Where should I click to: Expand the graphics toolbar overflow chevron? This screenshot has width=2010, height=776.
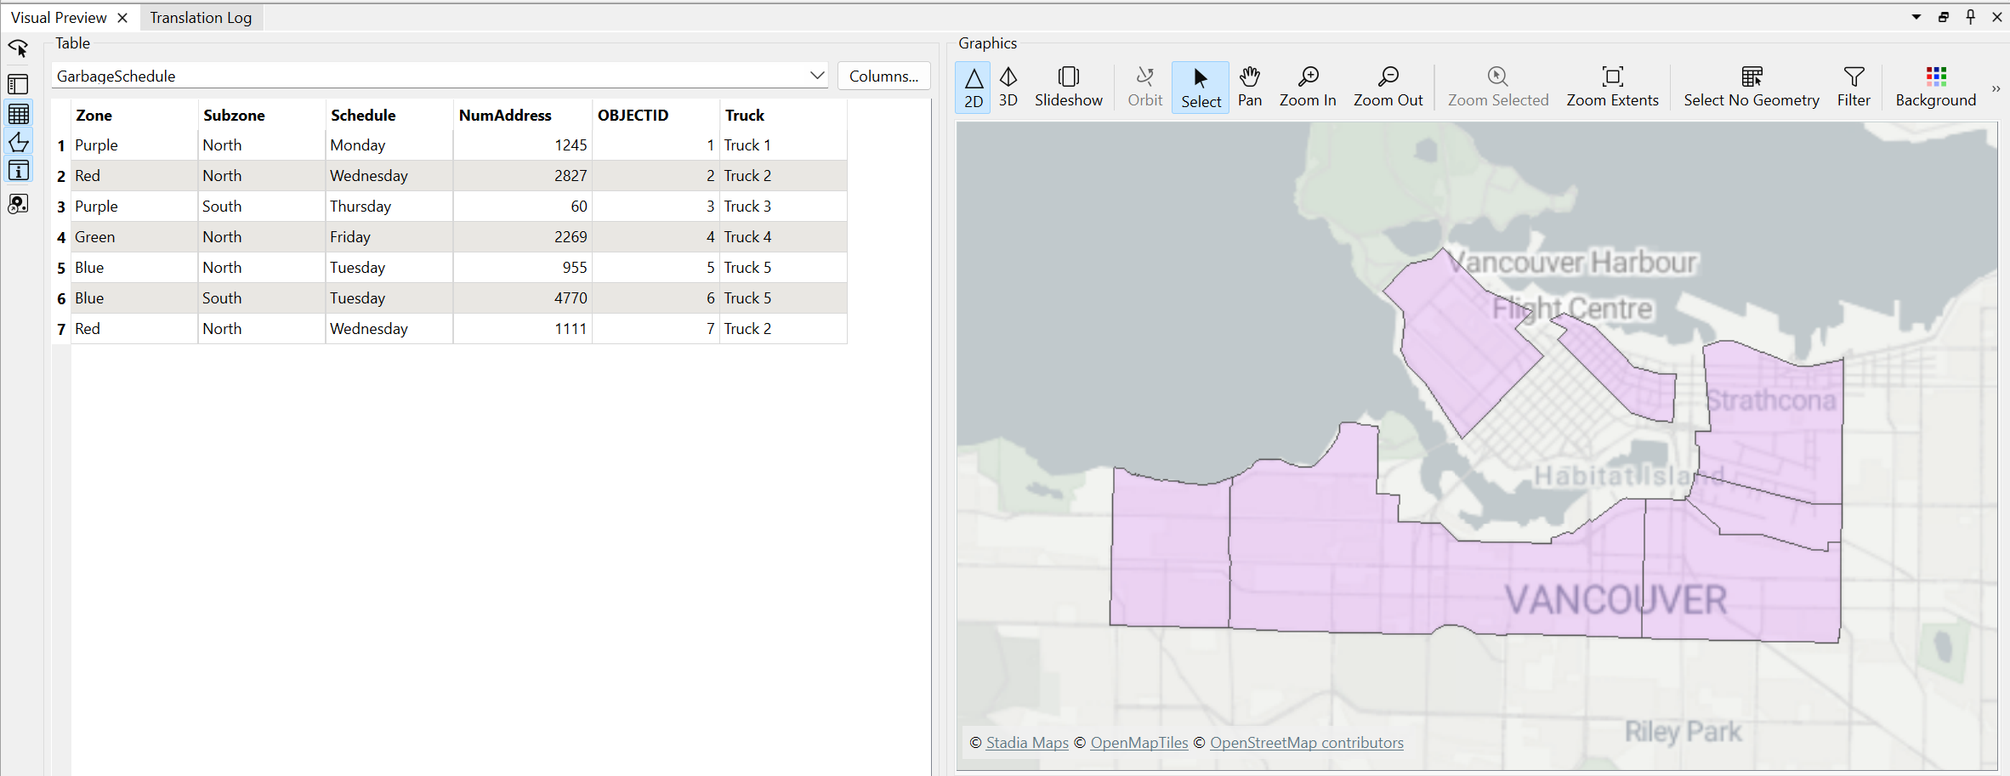[x=1995, y=88]
